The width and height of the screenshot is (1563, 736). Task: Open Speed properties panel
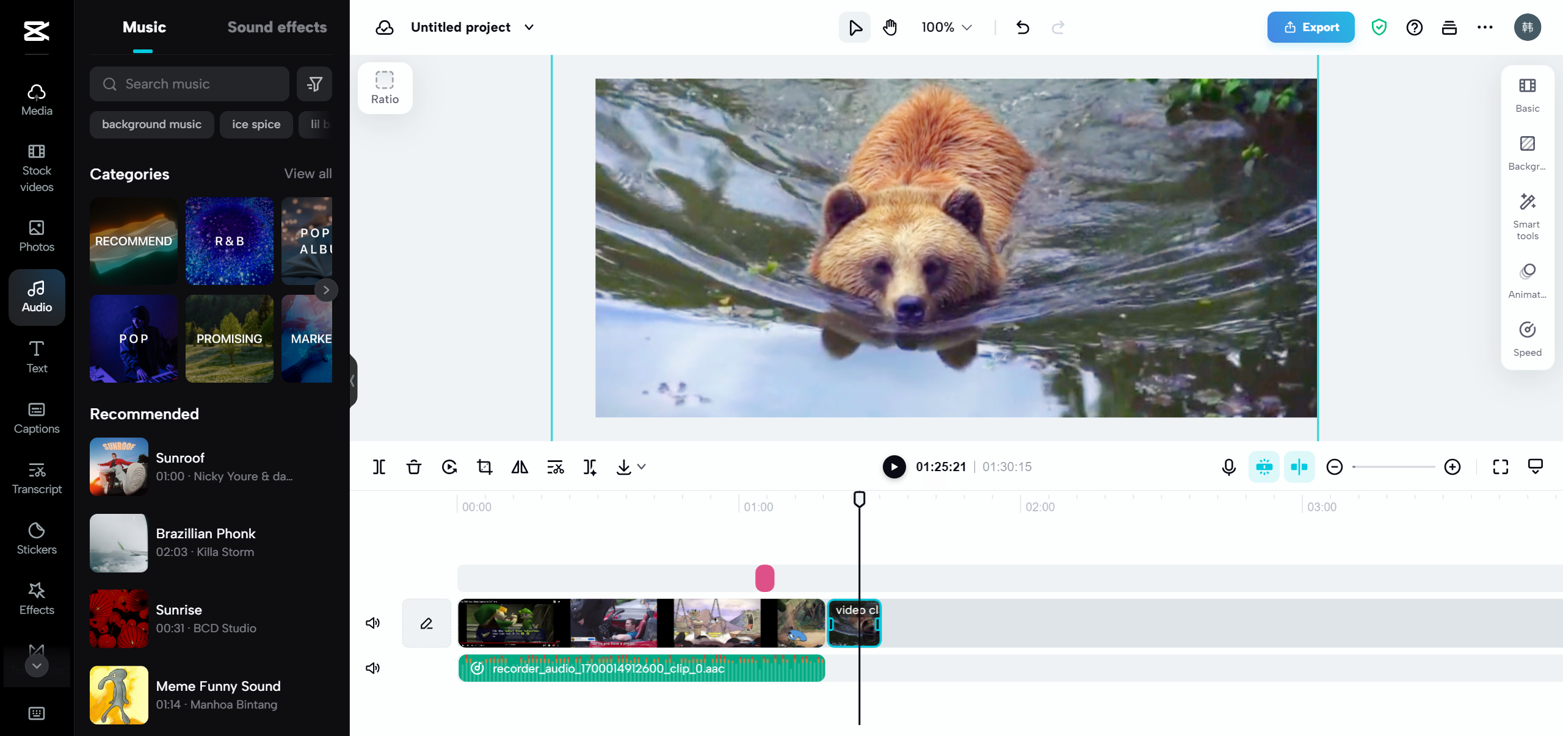[1528, 339]
